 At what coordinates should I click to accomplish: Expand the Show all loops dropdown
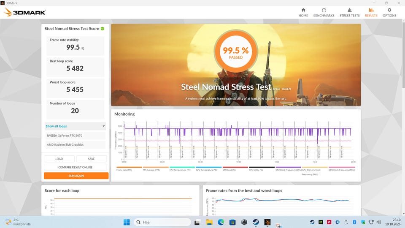[75, 126]
